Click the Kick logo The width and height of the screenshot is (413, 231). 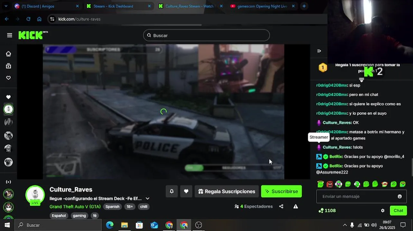(x=33, y=35)
